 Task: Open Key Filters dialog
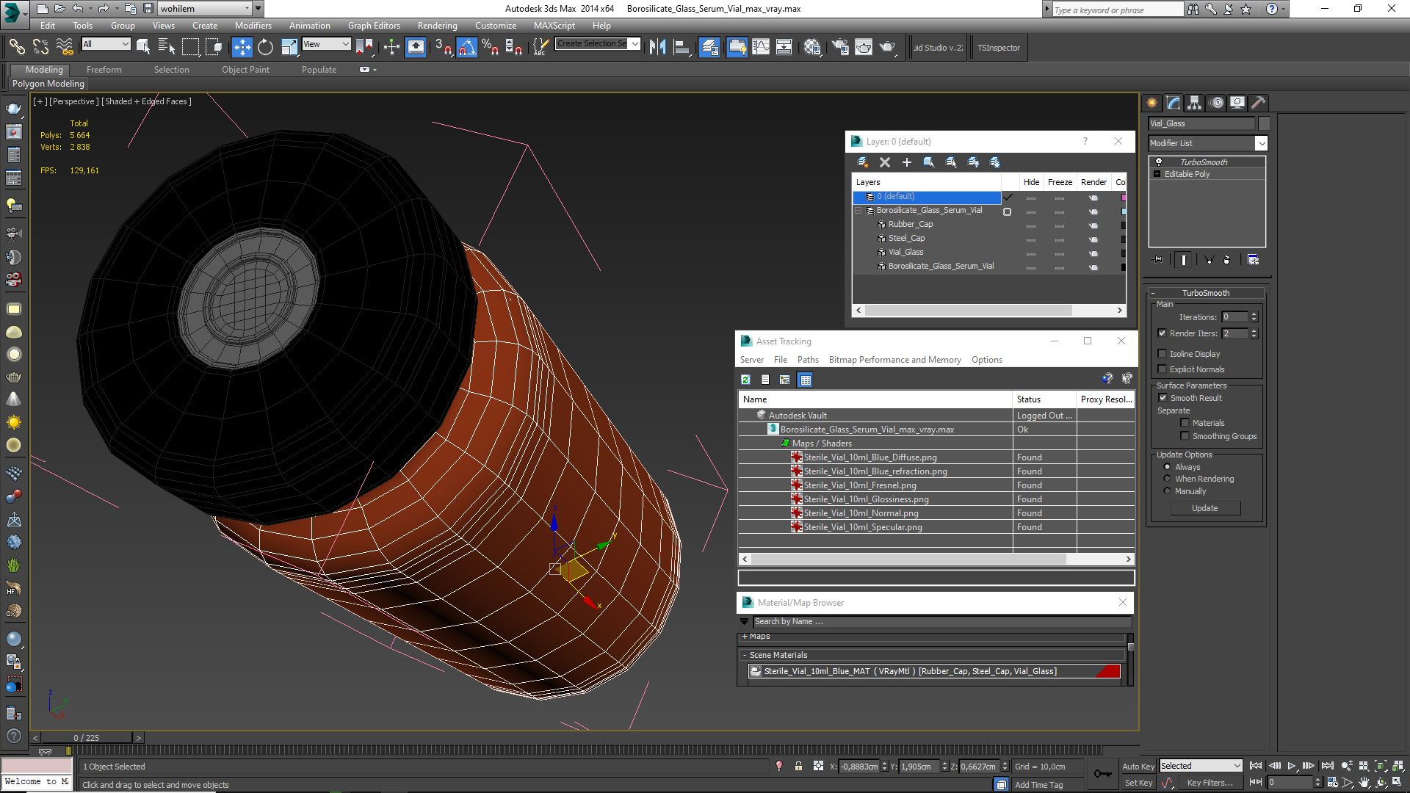1209,783
